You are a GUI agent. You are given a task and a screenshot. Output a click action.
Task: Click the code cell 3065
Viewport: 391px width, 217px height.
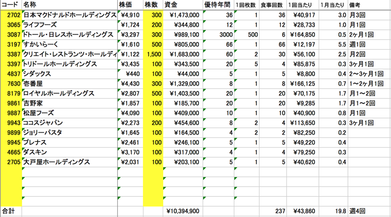tap(11, 25)
